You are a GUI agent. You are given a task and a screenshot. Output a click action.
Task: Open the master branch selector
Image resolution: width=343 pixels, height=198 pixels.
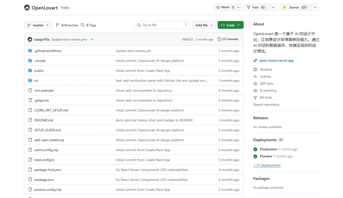click(x=38, y=25)
